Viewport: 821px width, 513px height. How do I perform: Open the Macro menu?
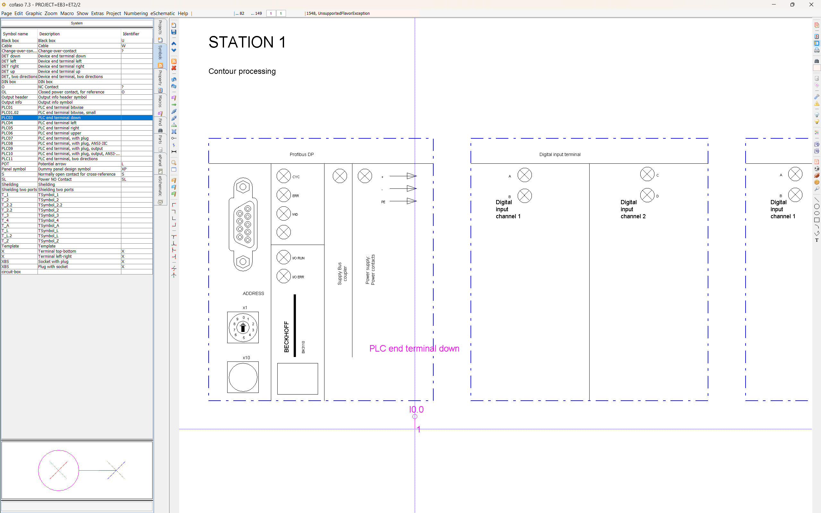click(x=67, y=13)
